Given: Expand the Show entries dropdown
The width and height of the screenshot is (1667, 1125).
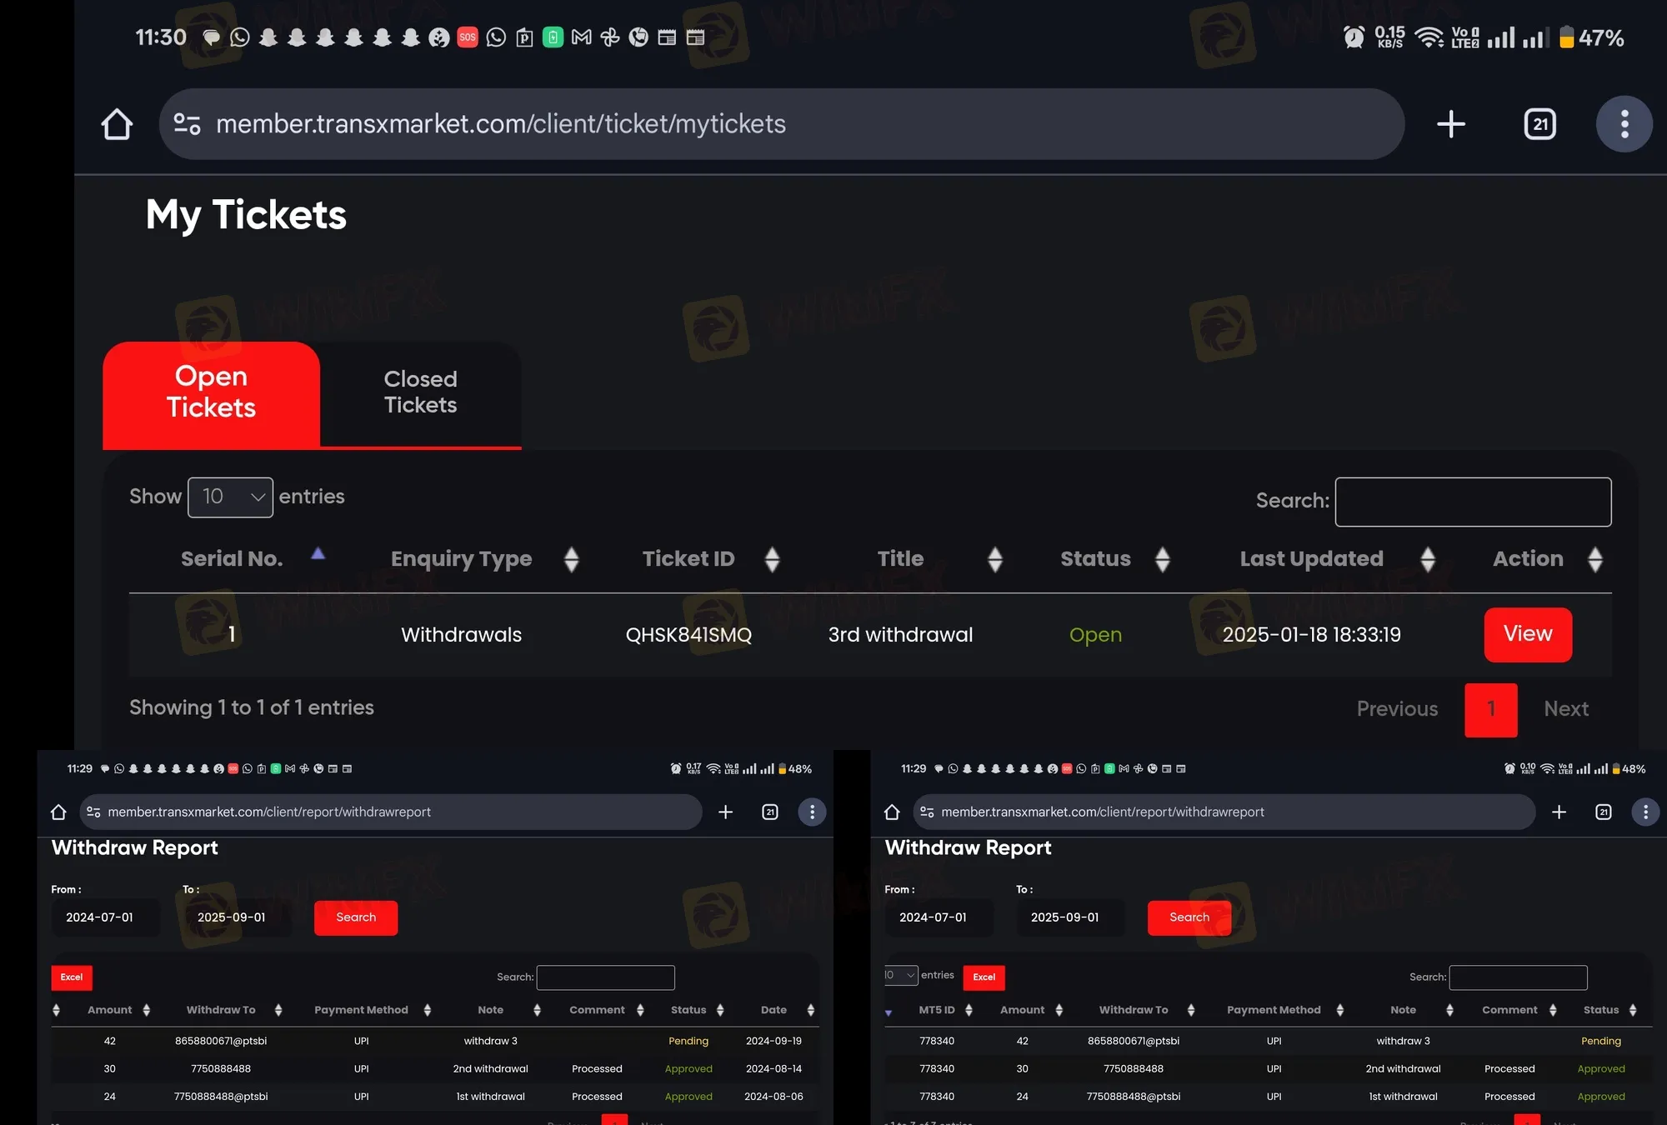Looking at the screenshot, I should point(230,497).
